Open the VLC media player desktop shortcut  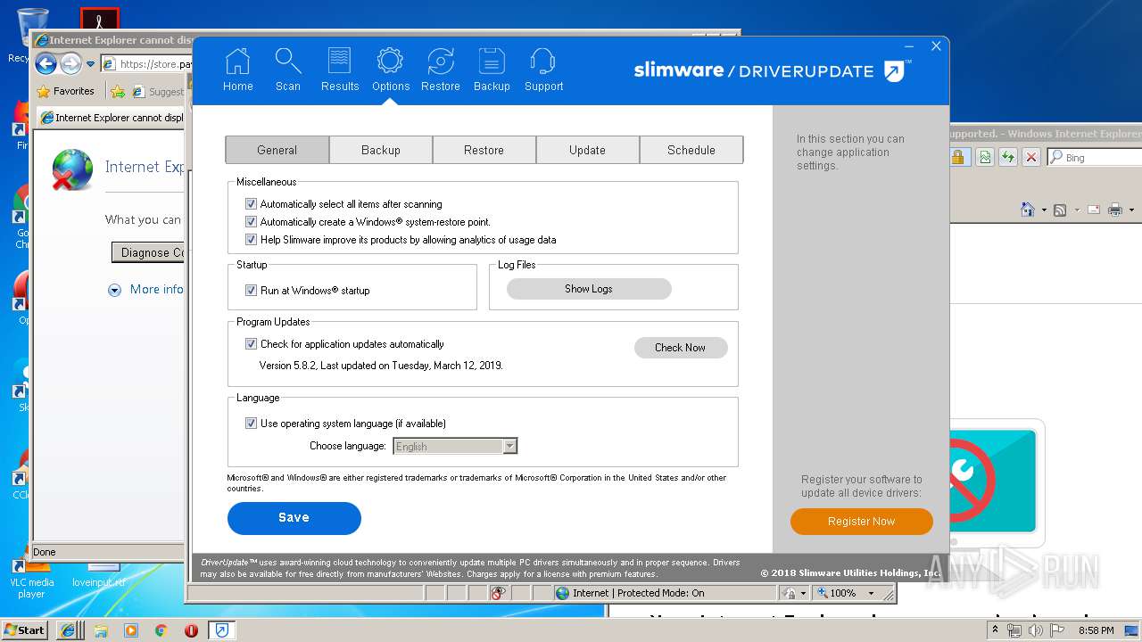(31, 576)
